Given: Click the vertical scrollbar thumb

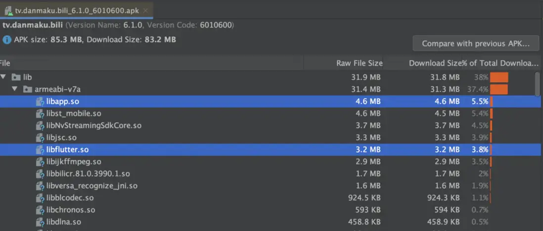Looking at the screenshot, I should point(537,83).
